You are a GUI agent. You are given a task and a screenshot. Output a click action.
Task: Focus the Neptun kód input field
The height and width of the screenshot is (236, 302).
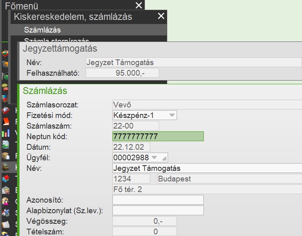[158, 136]
